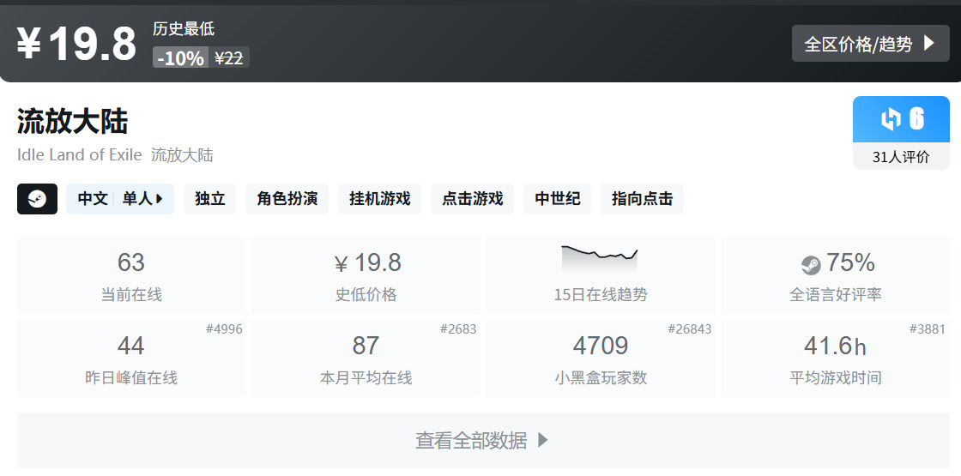Expand the 中文 单人 language tag
Viewport: 961px width, 476px height.
click(120, 199)
